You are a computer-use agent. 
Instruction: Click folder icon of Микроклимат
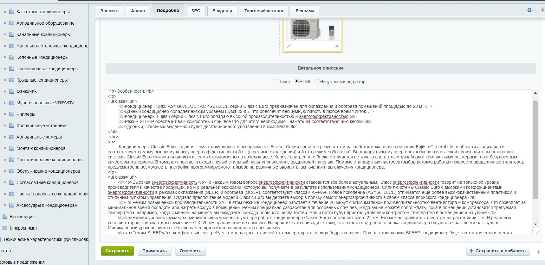pos(5,228)
